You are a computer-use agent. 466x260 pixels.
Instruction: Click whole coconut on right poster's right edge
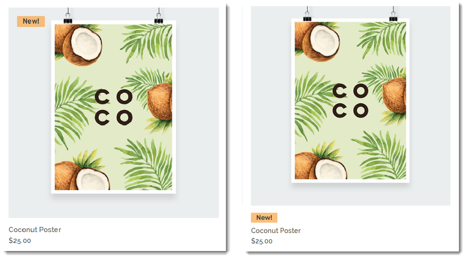point(394,95)
